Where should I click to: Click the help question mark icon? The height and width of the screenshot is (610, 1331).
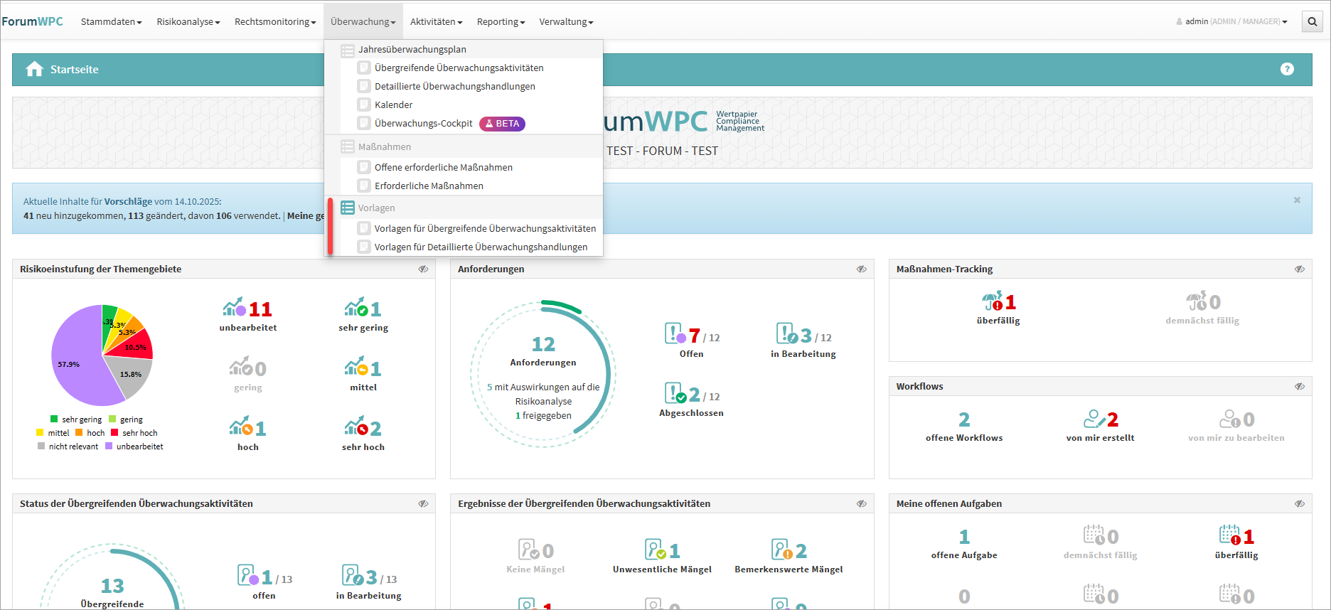pyautogui.click(x=1287, y=69)
